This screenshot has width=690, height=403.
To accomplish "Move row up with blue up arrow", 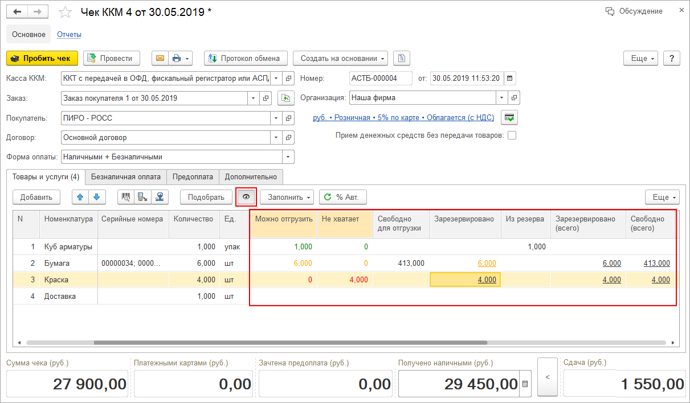I will [x=81, y=197].
